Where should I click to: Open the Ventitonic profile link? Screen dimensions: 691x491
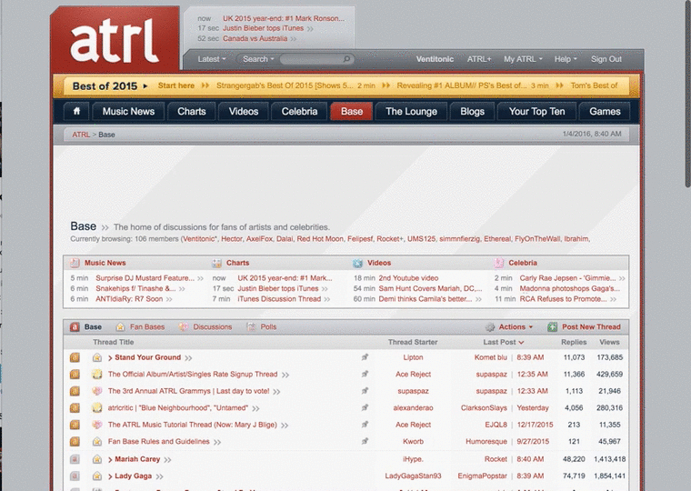(x=435, y=59)
